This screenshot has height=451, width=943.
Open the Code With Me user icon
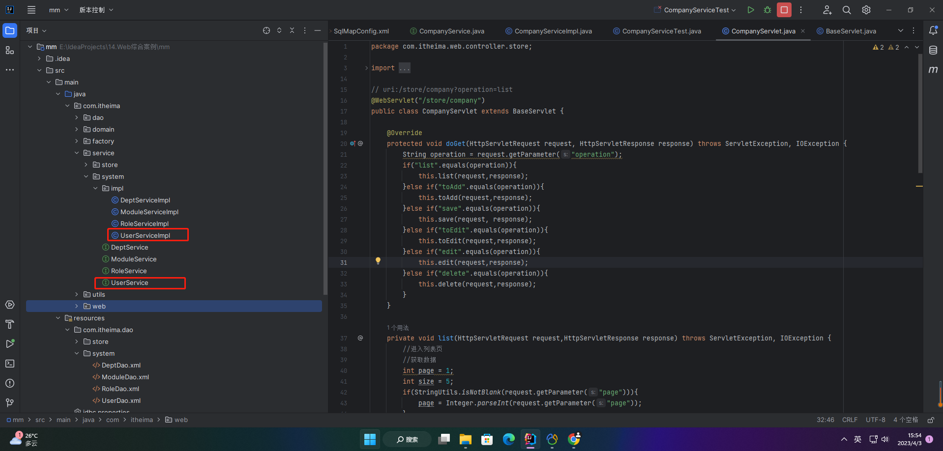827,10
